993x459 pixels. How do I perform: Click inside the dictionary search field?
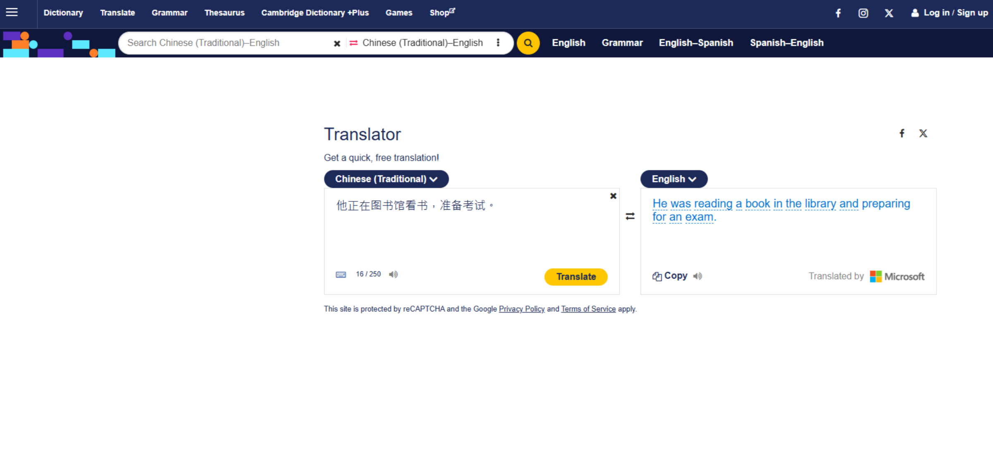pos(228,43)
